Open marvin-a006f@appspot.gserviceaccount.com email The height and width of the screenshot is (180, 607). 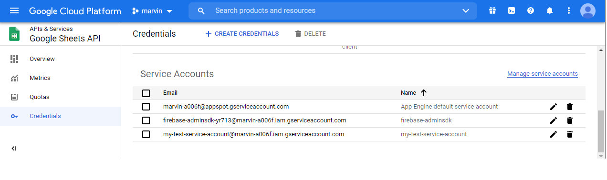[x=226, y=107]
